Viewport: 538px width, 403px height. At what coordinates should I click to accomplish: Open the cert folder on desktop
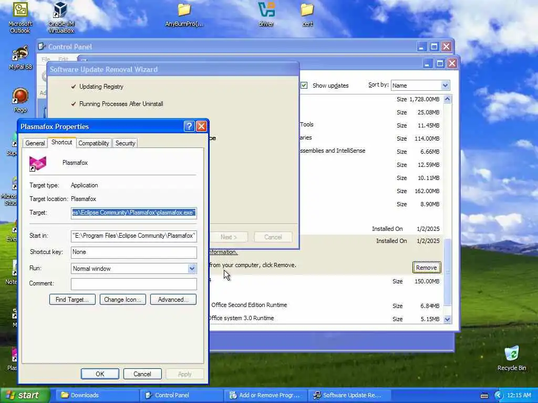[x=307, y=15]
